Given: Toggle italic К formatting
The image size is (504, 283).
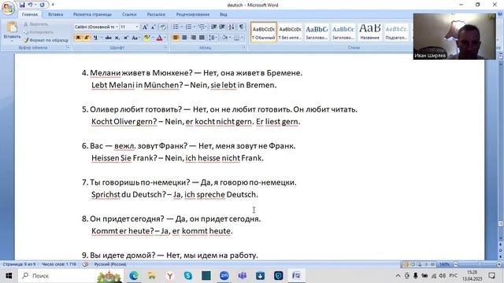Looking at the screenshot, I should coord(87,38).
